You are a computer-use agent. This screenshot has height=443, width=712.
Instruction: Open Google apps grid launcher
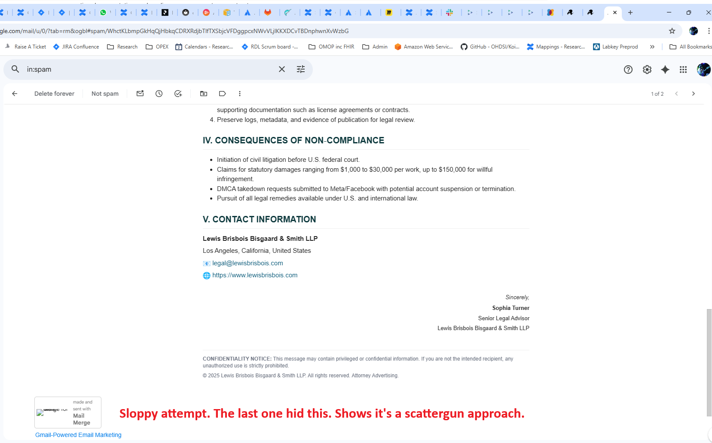click(x=683, y=70)
